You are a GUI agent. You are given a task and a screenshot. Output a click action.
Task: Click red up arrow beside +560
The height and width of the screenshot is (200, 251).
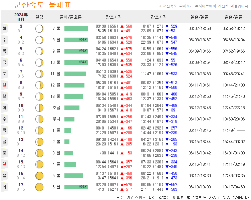pyautogui.click(x=122, y=26)
